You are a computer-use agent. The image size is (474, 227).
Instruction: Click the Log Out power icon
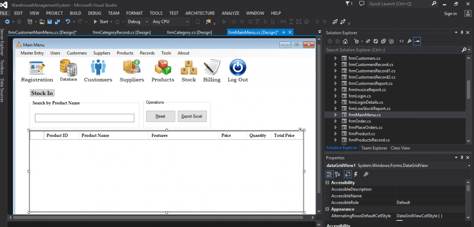click(237, 67)
